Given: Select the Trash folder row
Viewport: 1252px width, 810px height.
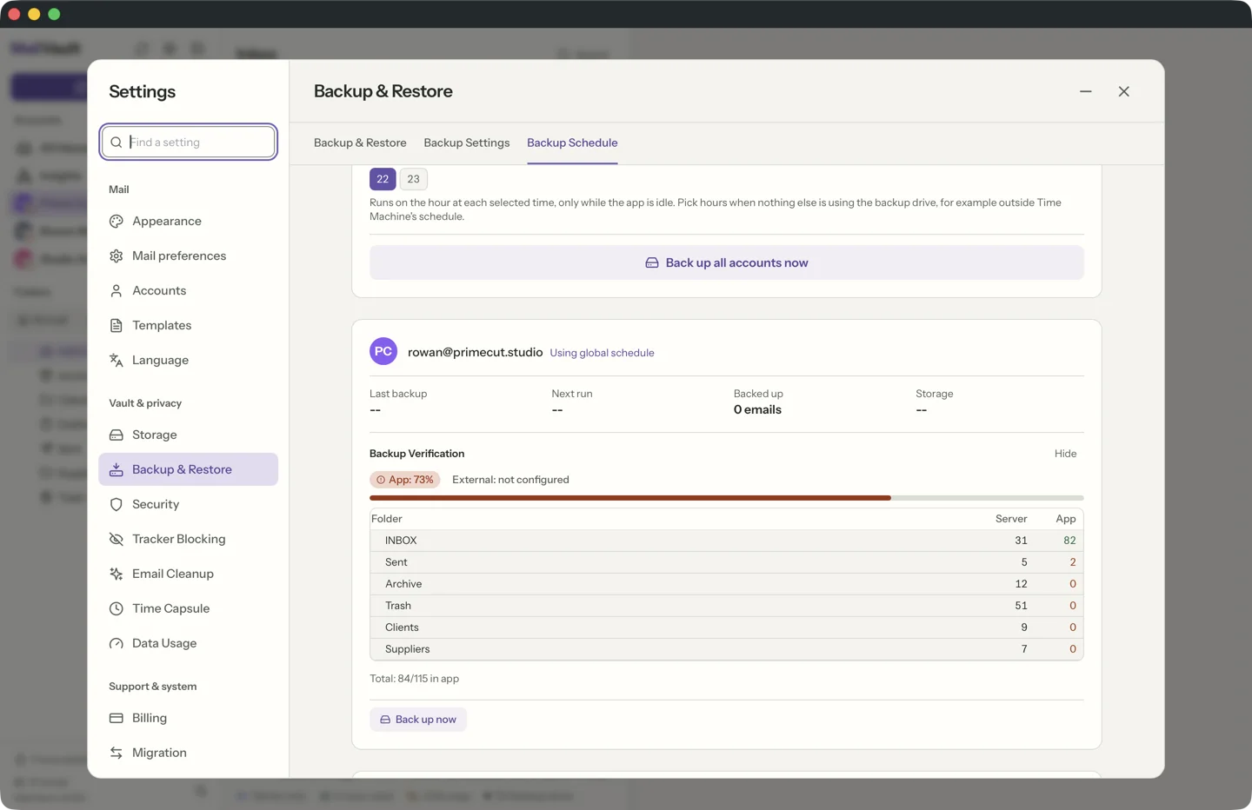Looking at the screenshot, I should (727, 606).
